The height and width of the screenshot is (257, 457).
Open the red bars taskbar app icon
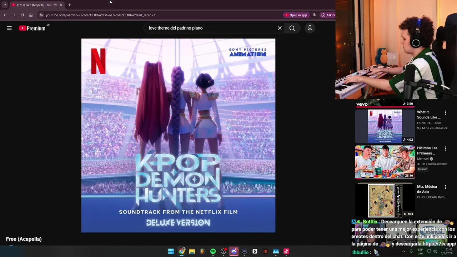265,251
